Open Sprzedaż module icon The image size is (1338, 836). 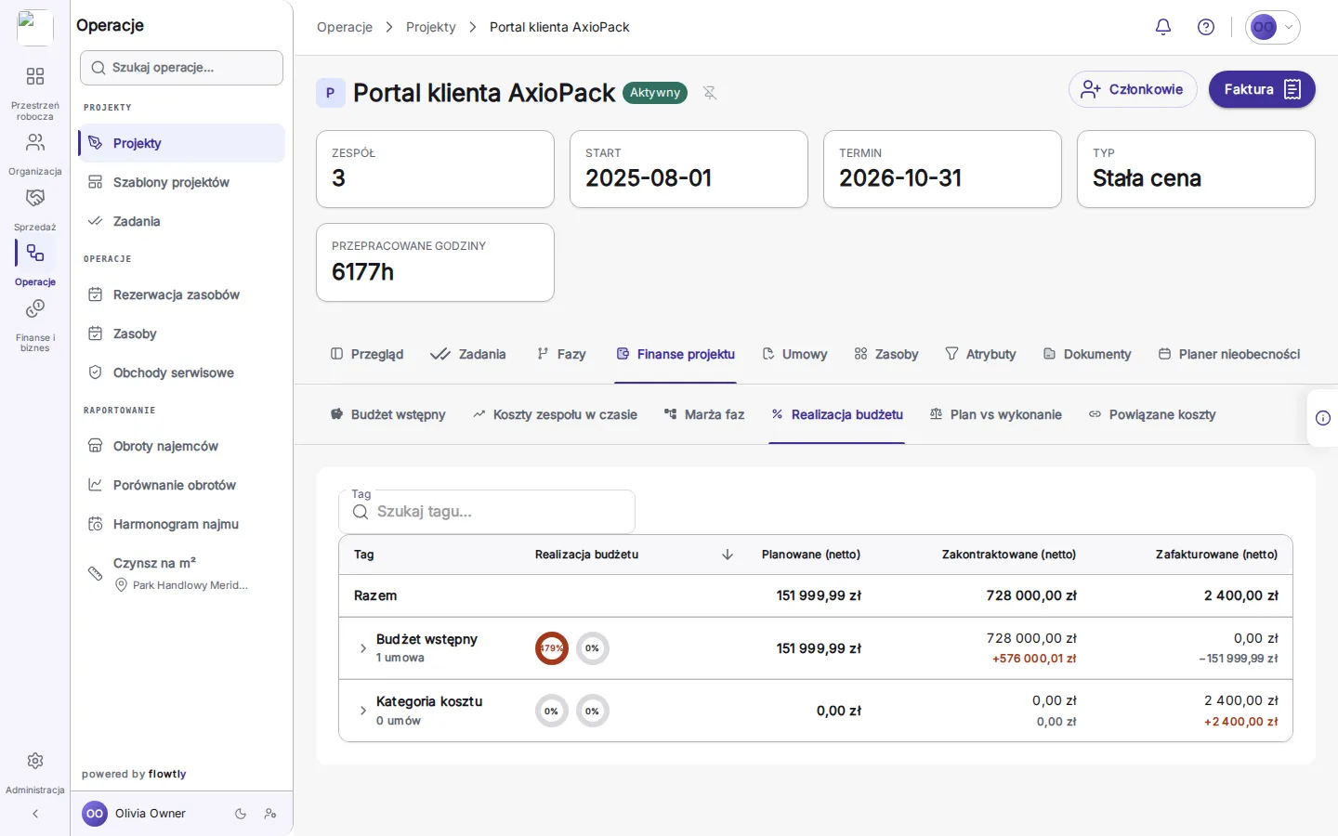tap(35, 209)
